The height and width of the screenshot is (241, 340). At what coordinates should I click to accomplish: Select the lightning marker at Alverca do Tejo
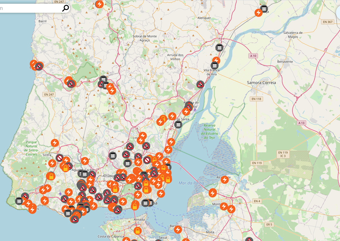click(x=186, y=111)
